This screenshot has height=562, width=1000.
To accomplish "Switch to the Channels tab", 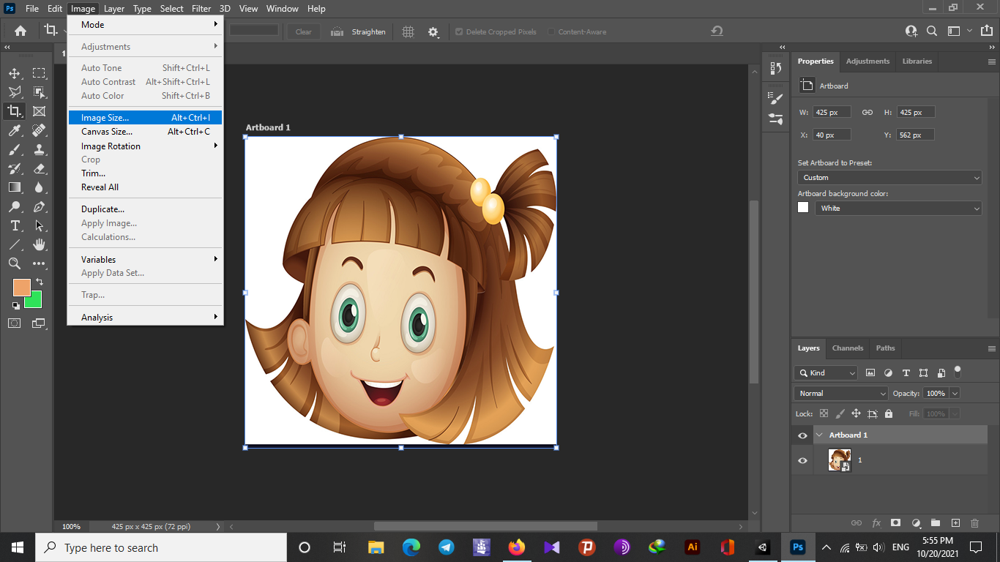I will pos(848,348).
